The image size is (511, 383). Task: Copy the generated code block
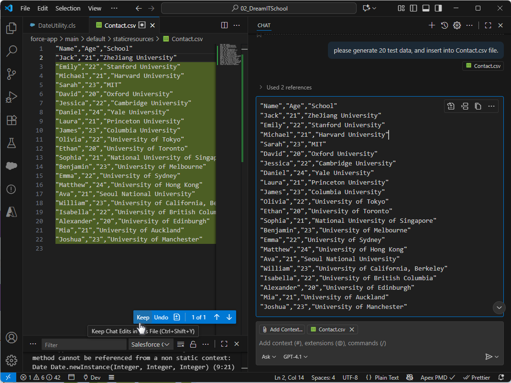coord(478,106)
